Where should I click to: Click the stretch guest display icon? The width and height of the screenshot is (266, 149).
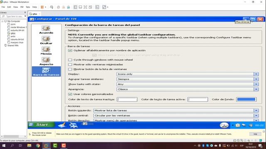pos(104,7)
